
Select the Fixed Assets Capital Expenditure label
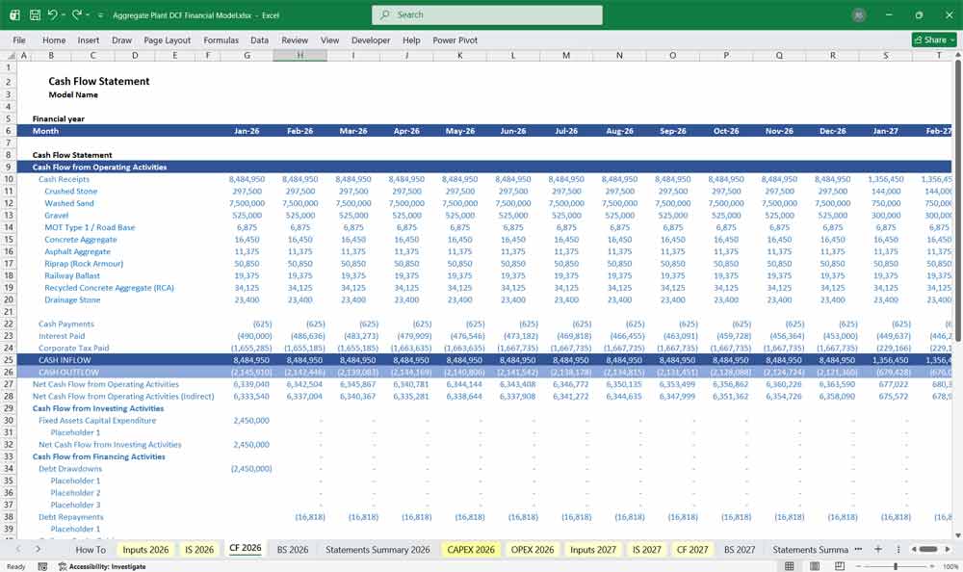click(x=97, y=420)
